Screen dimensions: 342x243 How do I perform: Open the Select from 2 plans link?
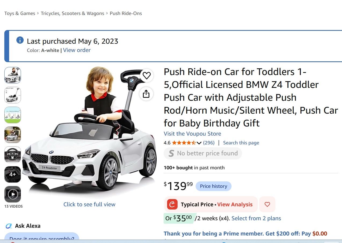coord(256,218)
